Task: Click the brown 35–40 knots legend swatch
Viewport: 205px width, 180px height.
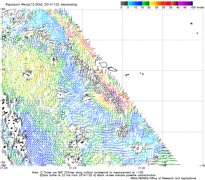Action: [175, 3]
